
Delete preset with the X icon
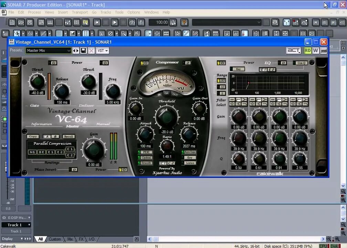tap(91, 51)
